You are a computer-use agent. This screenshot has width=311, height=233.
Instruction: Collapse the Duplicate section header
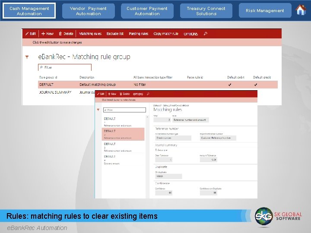[x=161, y=167]
